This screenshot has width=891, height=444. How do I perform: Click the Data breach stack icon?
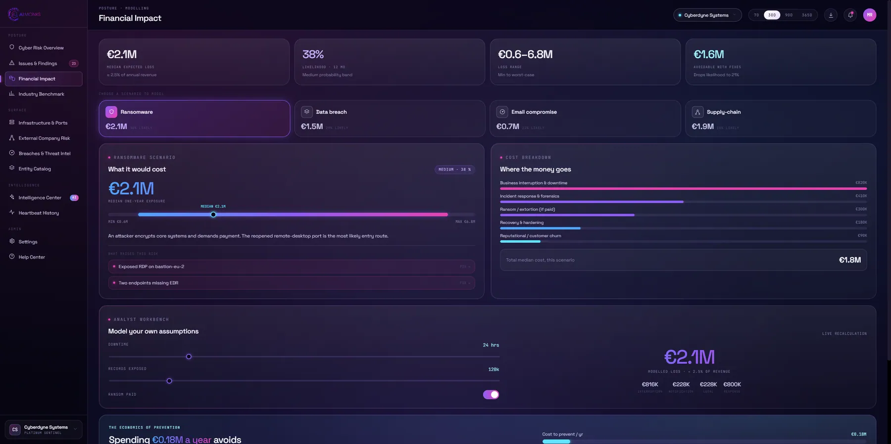(x=307, y=112)
